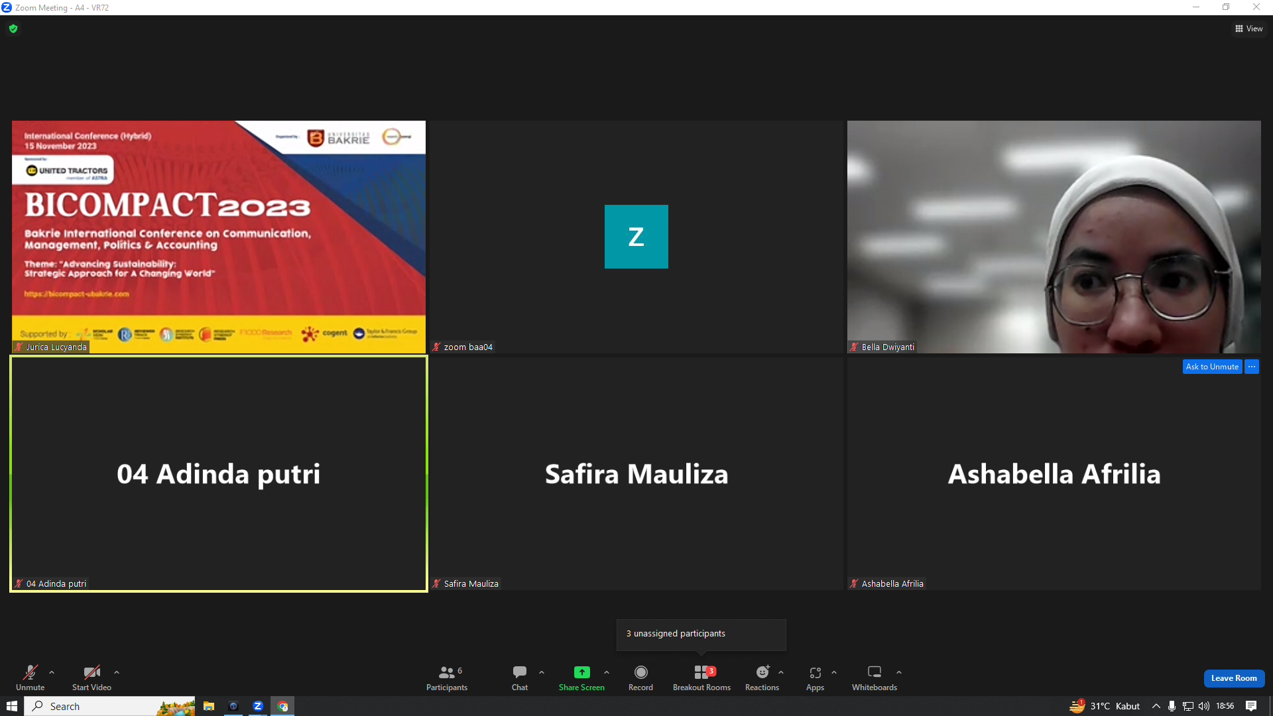This screenshot has width=1273, height=716.
Task: Open the Chat panel
Action: coord(520,678)
